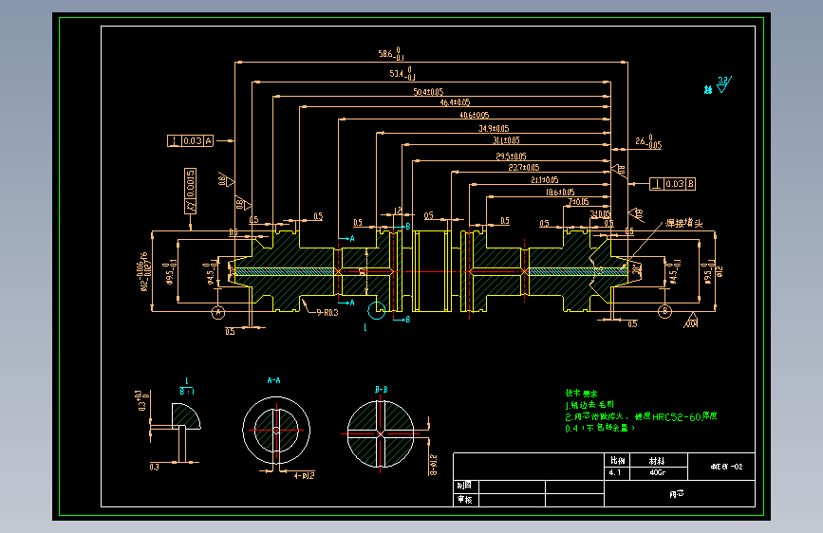
Task: Pick the 18.6±0.05 dimension label
Action: [x=560, y=193]
